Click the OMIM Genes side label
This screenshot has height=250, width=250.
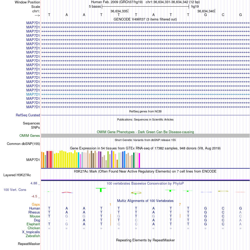point(29,136)
